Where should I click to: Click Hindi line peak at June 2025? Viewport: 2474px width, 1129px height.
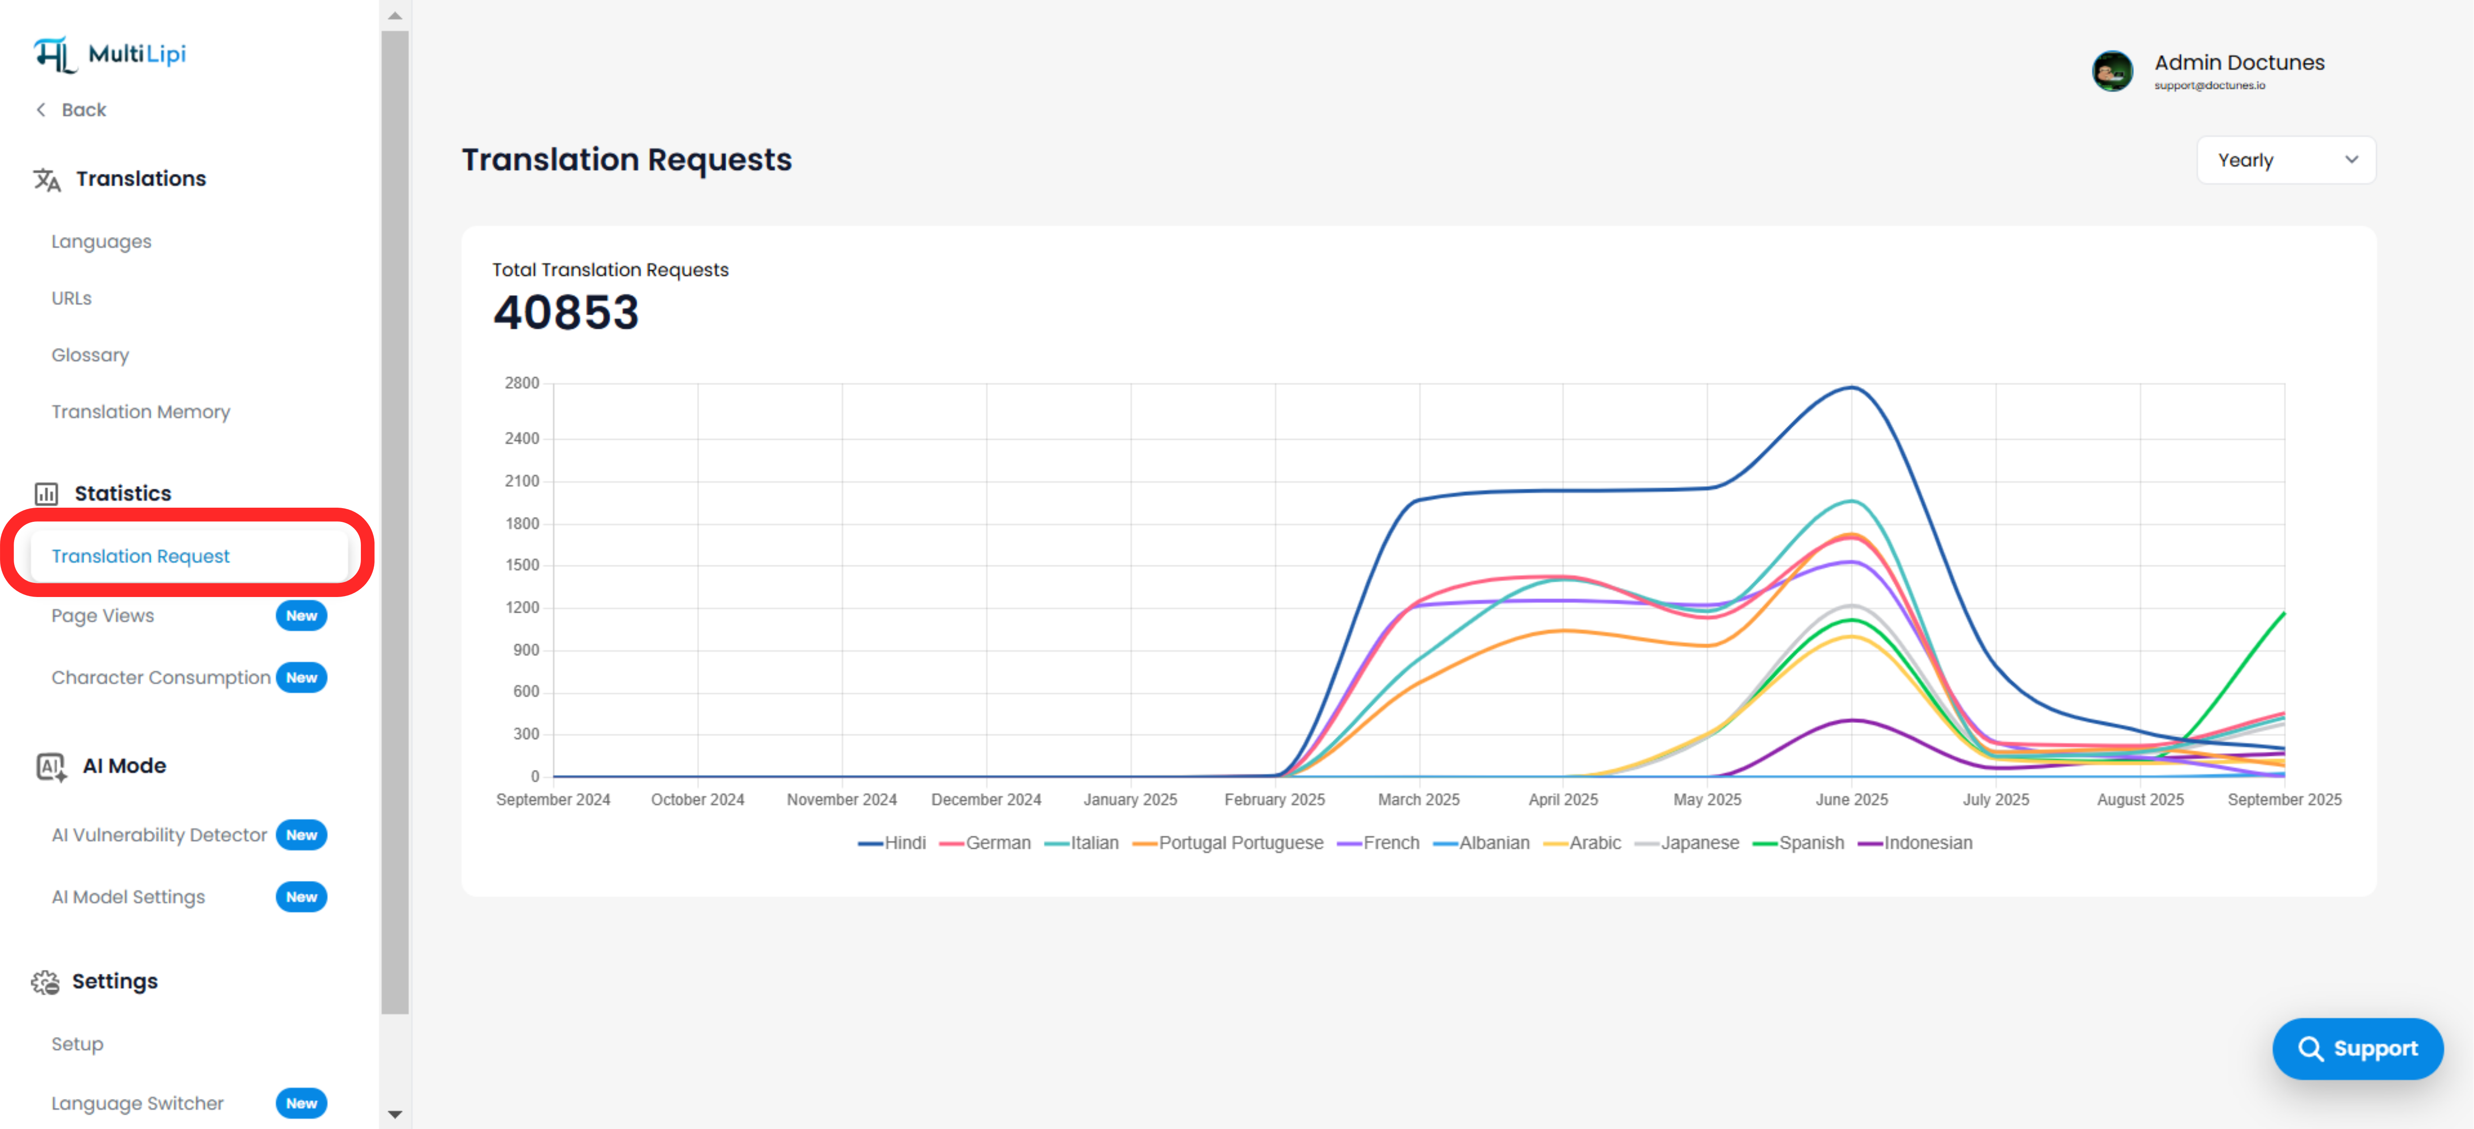(x=1852, y=388)
